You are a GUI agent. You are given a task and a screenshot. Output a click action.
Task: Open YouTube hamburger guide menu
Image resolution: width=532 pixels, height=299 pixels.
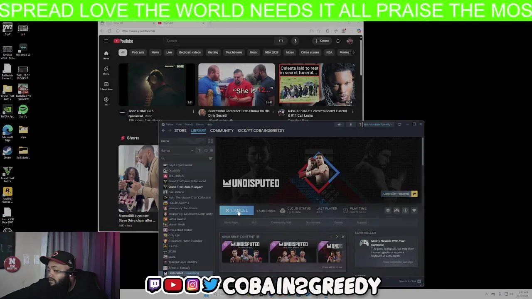pyautogui.click(x=106, y=41)
